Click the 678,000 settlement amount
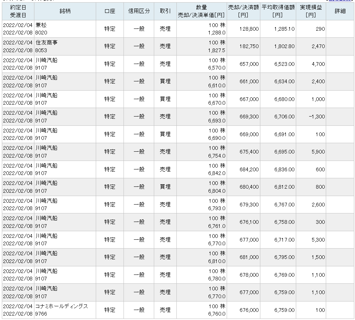This screenshot has height=320, width=355. click(x=249, y=275)
